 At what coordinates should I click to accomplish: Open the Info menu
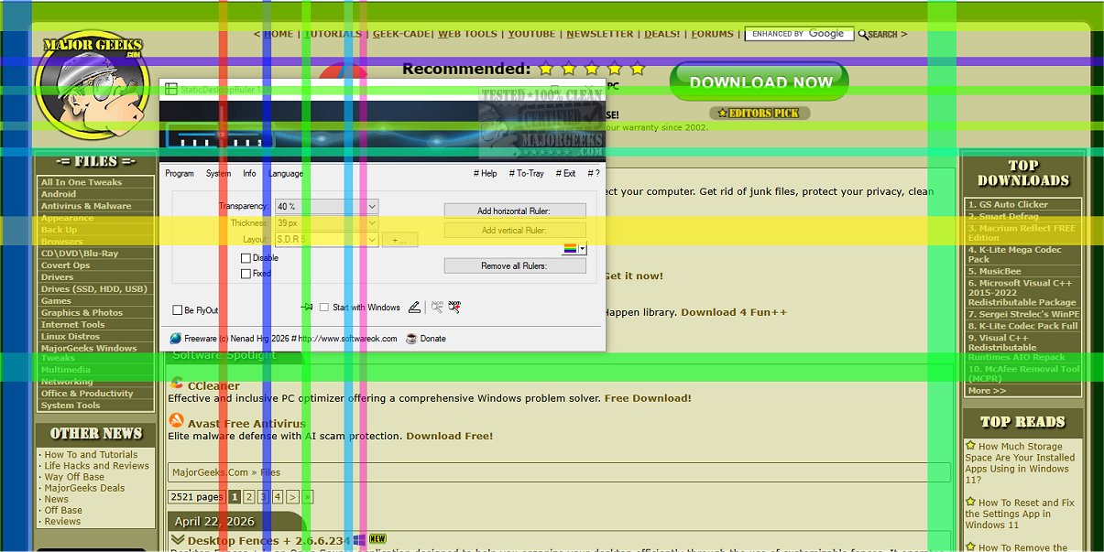point(249,173)
